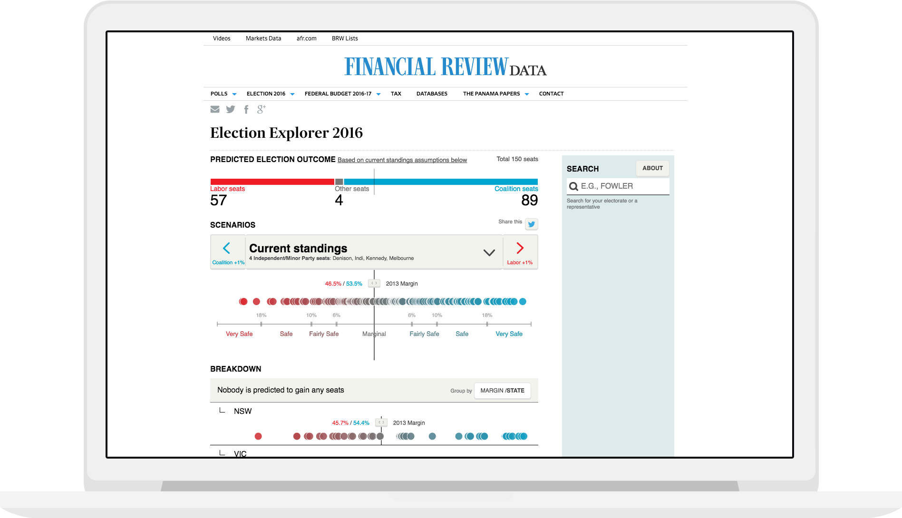The width and height of the screenshot is (902, 518).
Task: Toggle the Margin/State group by switch
Action: (502, 391)
